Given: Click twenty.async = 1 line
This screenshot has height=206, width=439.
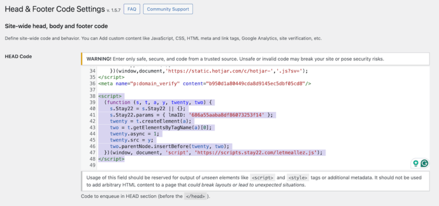Looking at the screenshot, I should (135, 134).
